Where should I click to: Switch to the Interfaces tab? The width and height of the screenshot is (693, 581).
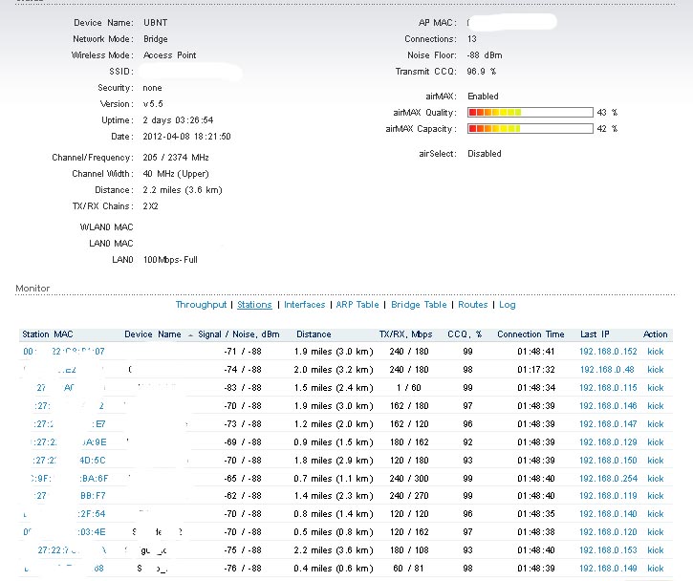[304, 305]
